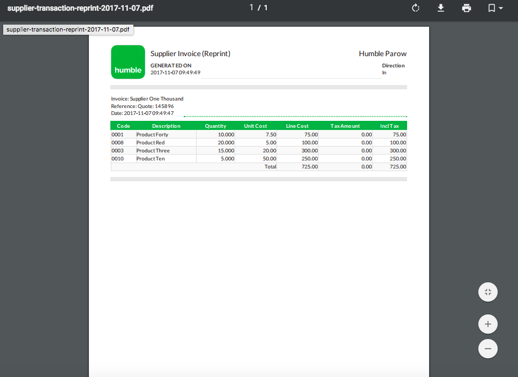Zoom in with the plus button
The image size is (518, 377).
click(488, 324)
